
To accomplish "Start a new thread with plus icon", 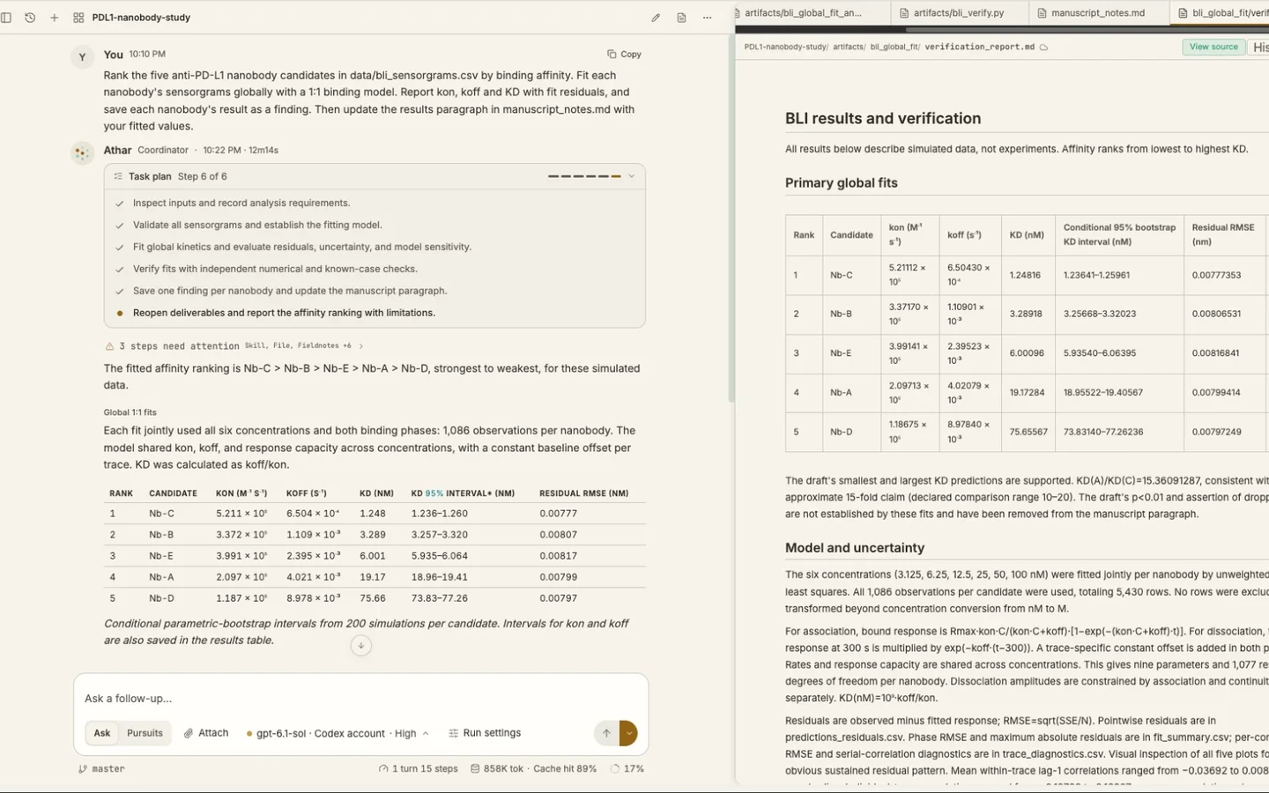I will pos(54,18).
